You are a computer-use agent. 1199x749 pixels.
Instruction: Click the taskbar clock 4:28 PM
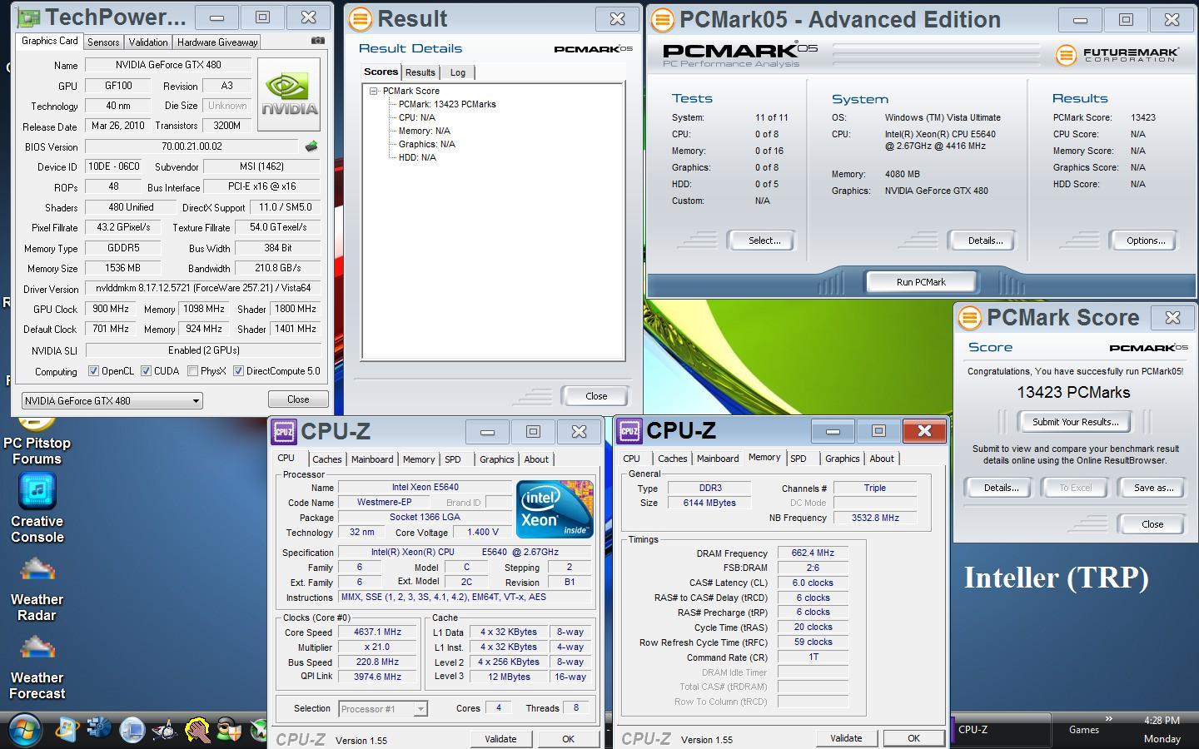tap(1162, 721)
